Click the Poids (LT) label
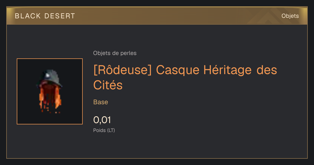314x165 pixels. [104, 130]
